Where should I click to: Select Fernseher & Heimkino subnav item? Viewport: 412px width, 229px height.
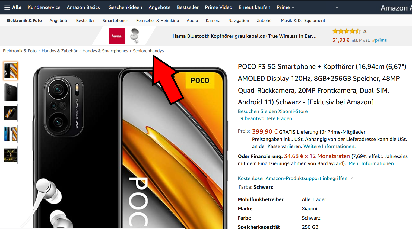(x=157, y=20)
